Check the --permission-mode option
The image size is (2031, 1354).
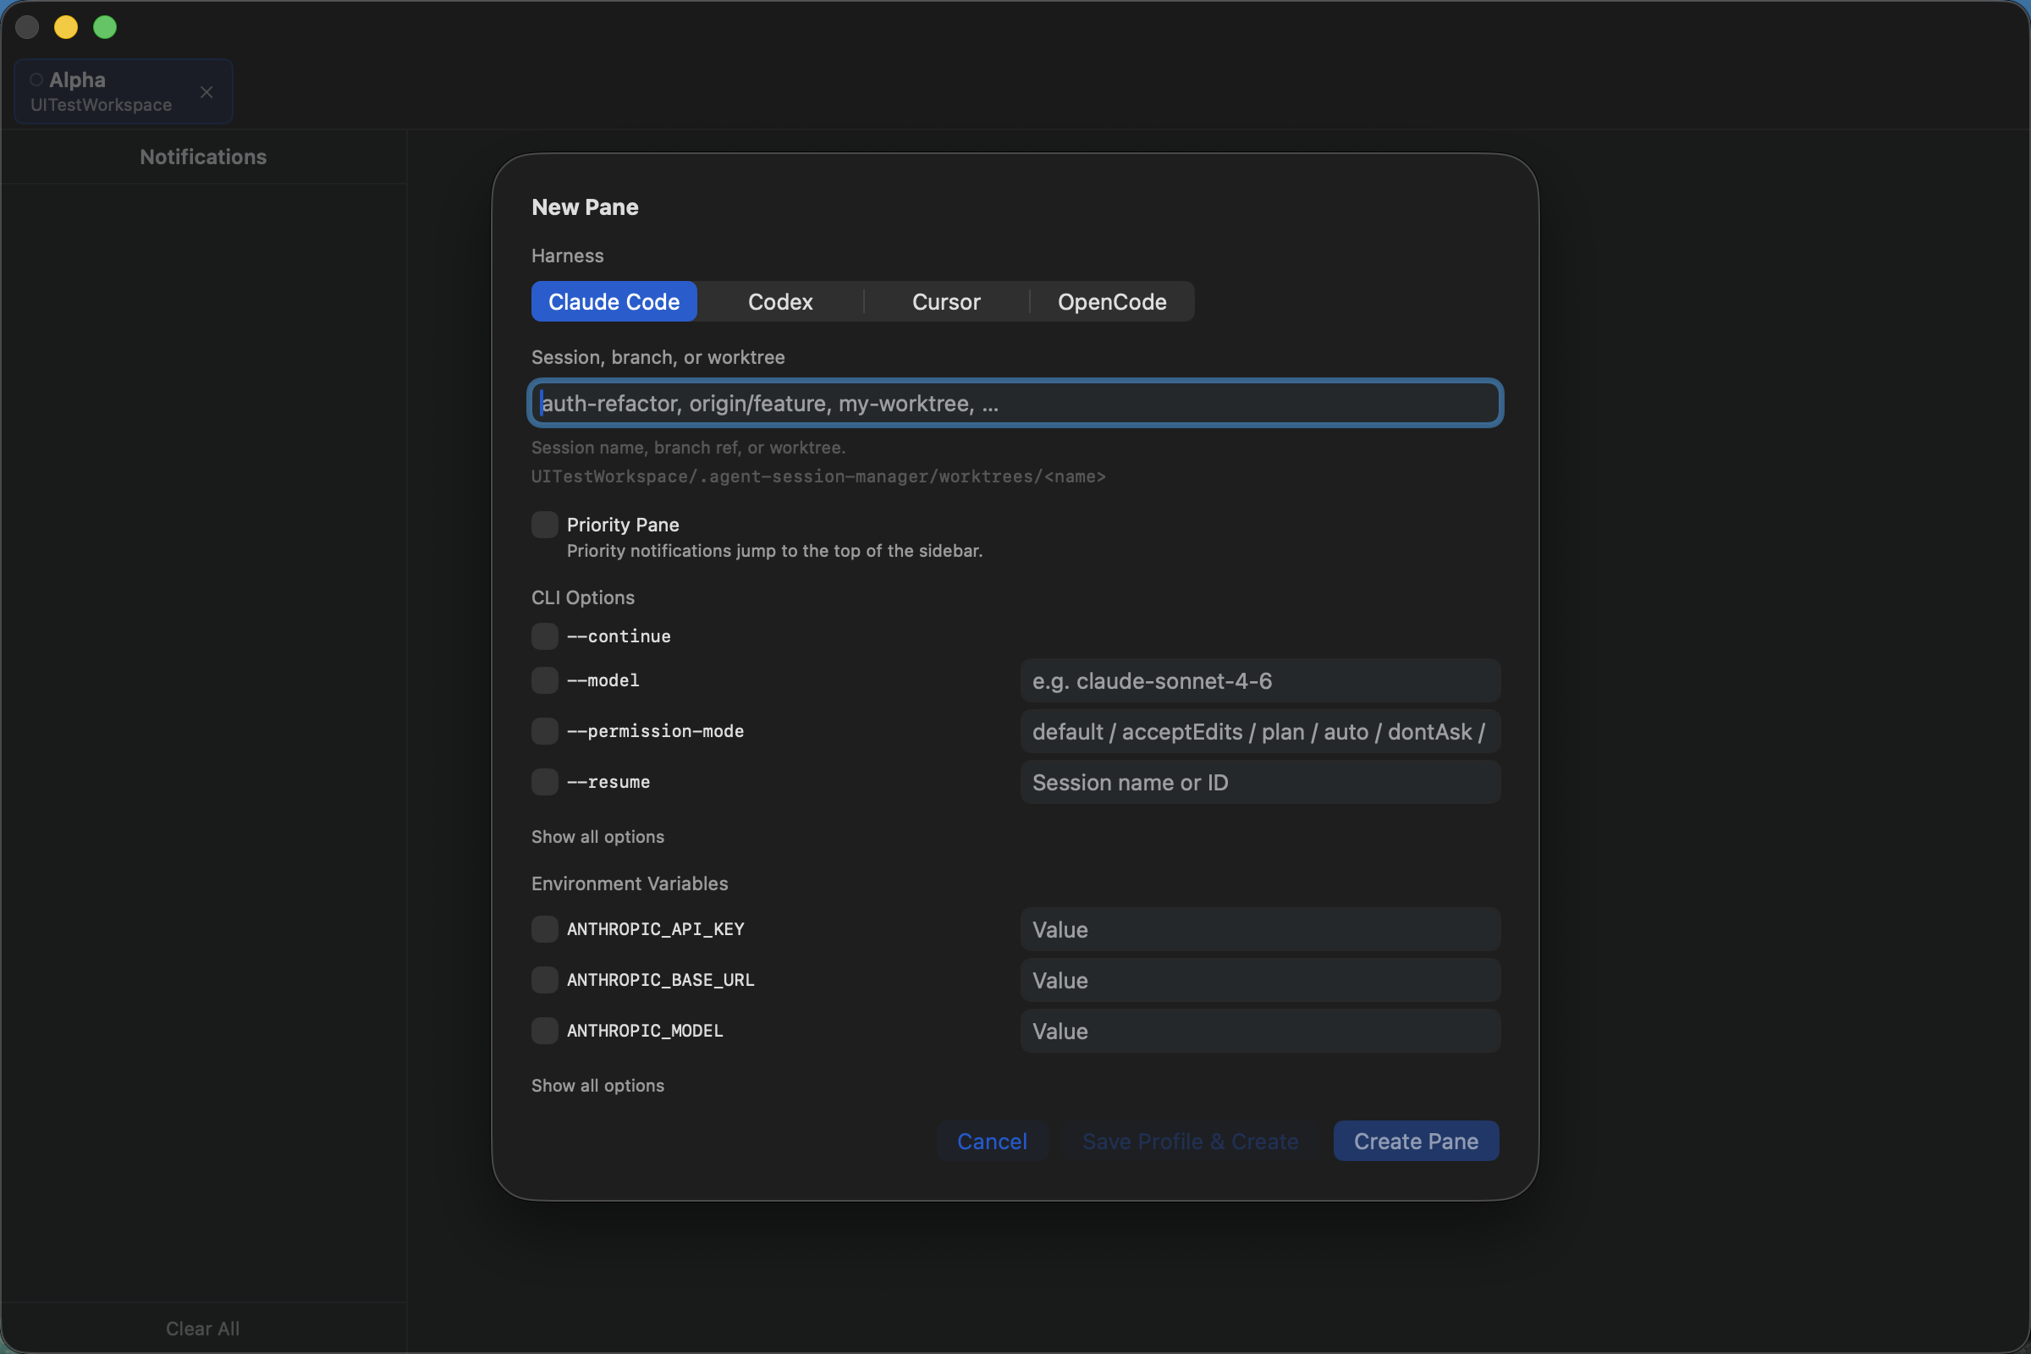[x=545, y=731]
